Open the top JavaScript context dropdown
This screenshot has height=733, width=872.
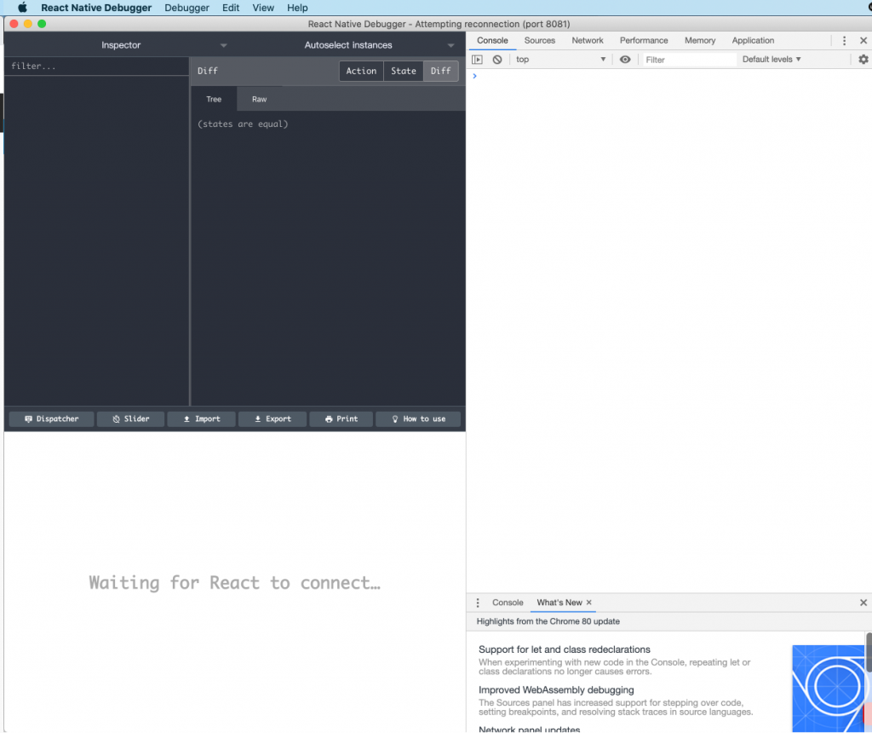[560, 60]
